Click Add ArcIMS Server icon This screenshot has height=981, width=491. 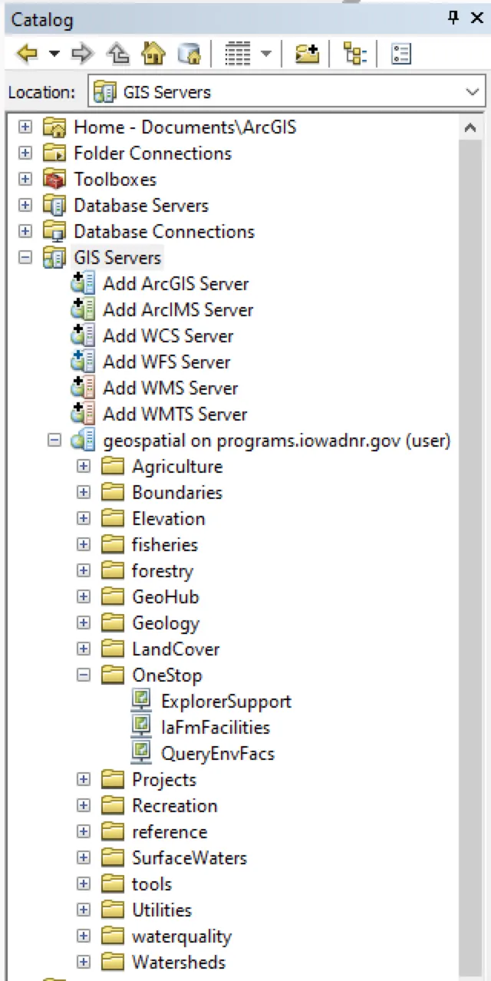(83, 309)
